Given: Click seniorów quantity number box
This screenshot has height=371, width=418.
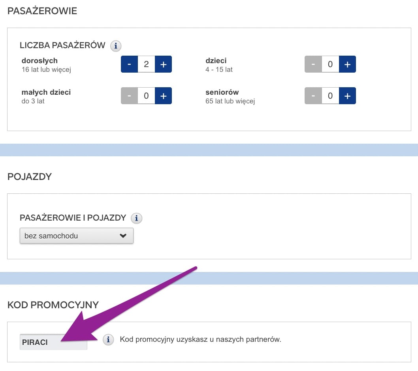Looking at the screenshot, I should click(x=330, y=96).
